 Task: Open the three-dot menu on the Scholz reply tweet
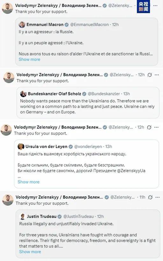(157, 75)
